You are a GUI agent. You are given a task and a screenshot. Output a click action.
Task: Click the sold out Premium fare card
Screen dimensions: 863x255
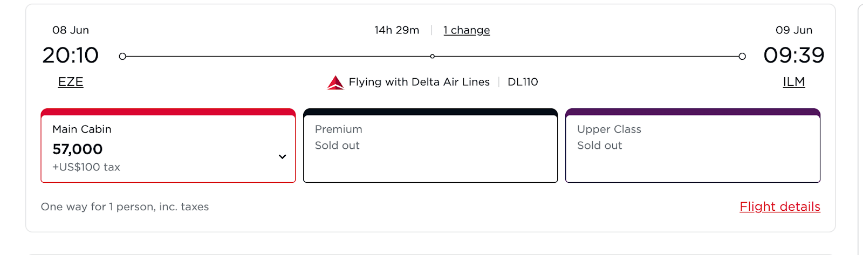point(430,148)
